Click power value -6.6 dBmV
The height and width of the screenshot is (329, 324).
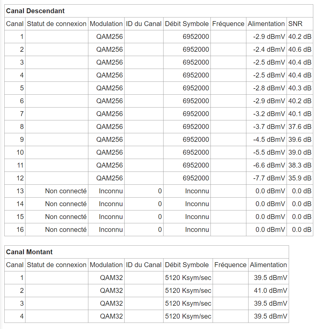[x=269, y=165]
